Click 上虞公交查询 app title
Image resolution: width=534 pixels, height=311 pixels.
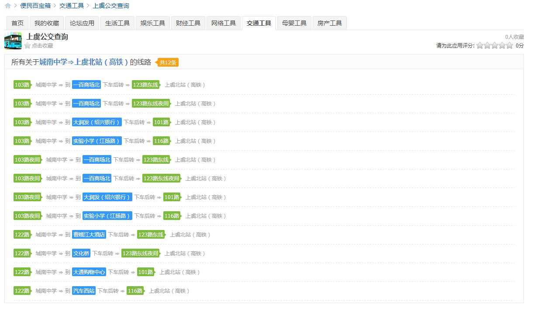point(48,37)
